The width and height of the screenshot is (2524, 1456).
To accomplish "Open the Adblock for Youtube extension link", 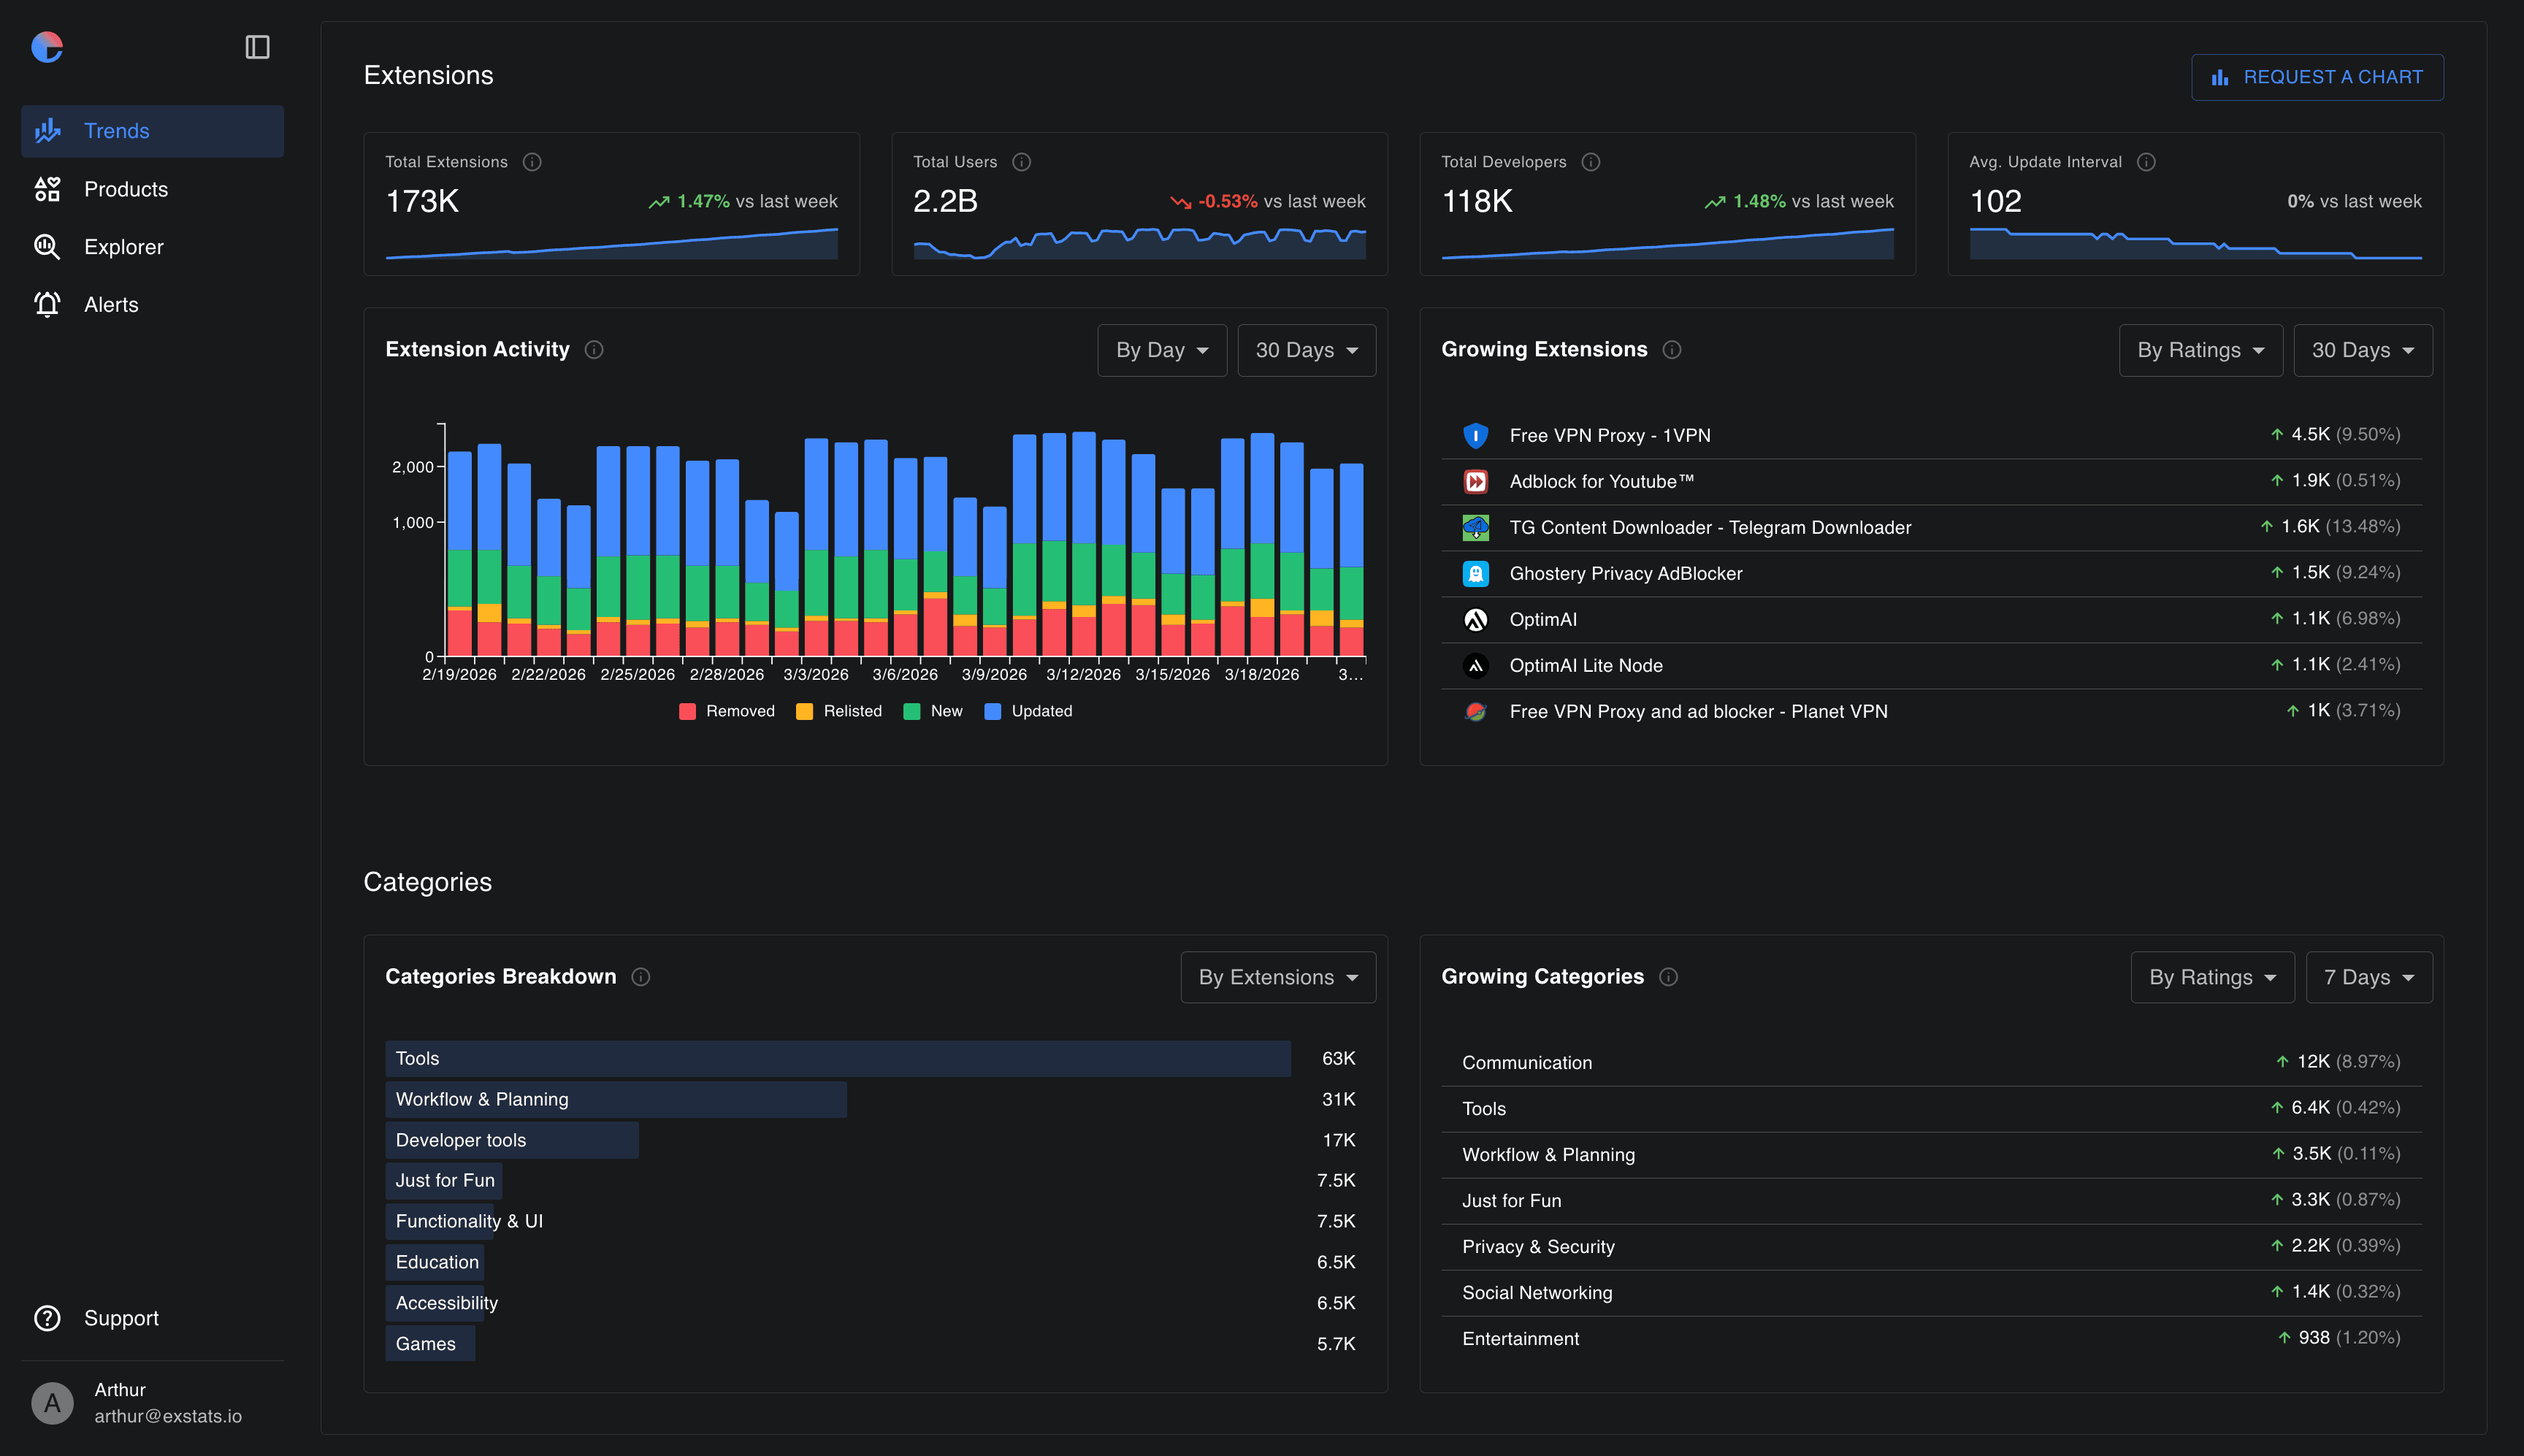I will click(x=1601, y=481).
